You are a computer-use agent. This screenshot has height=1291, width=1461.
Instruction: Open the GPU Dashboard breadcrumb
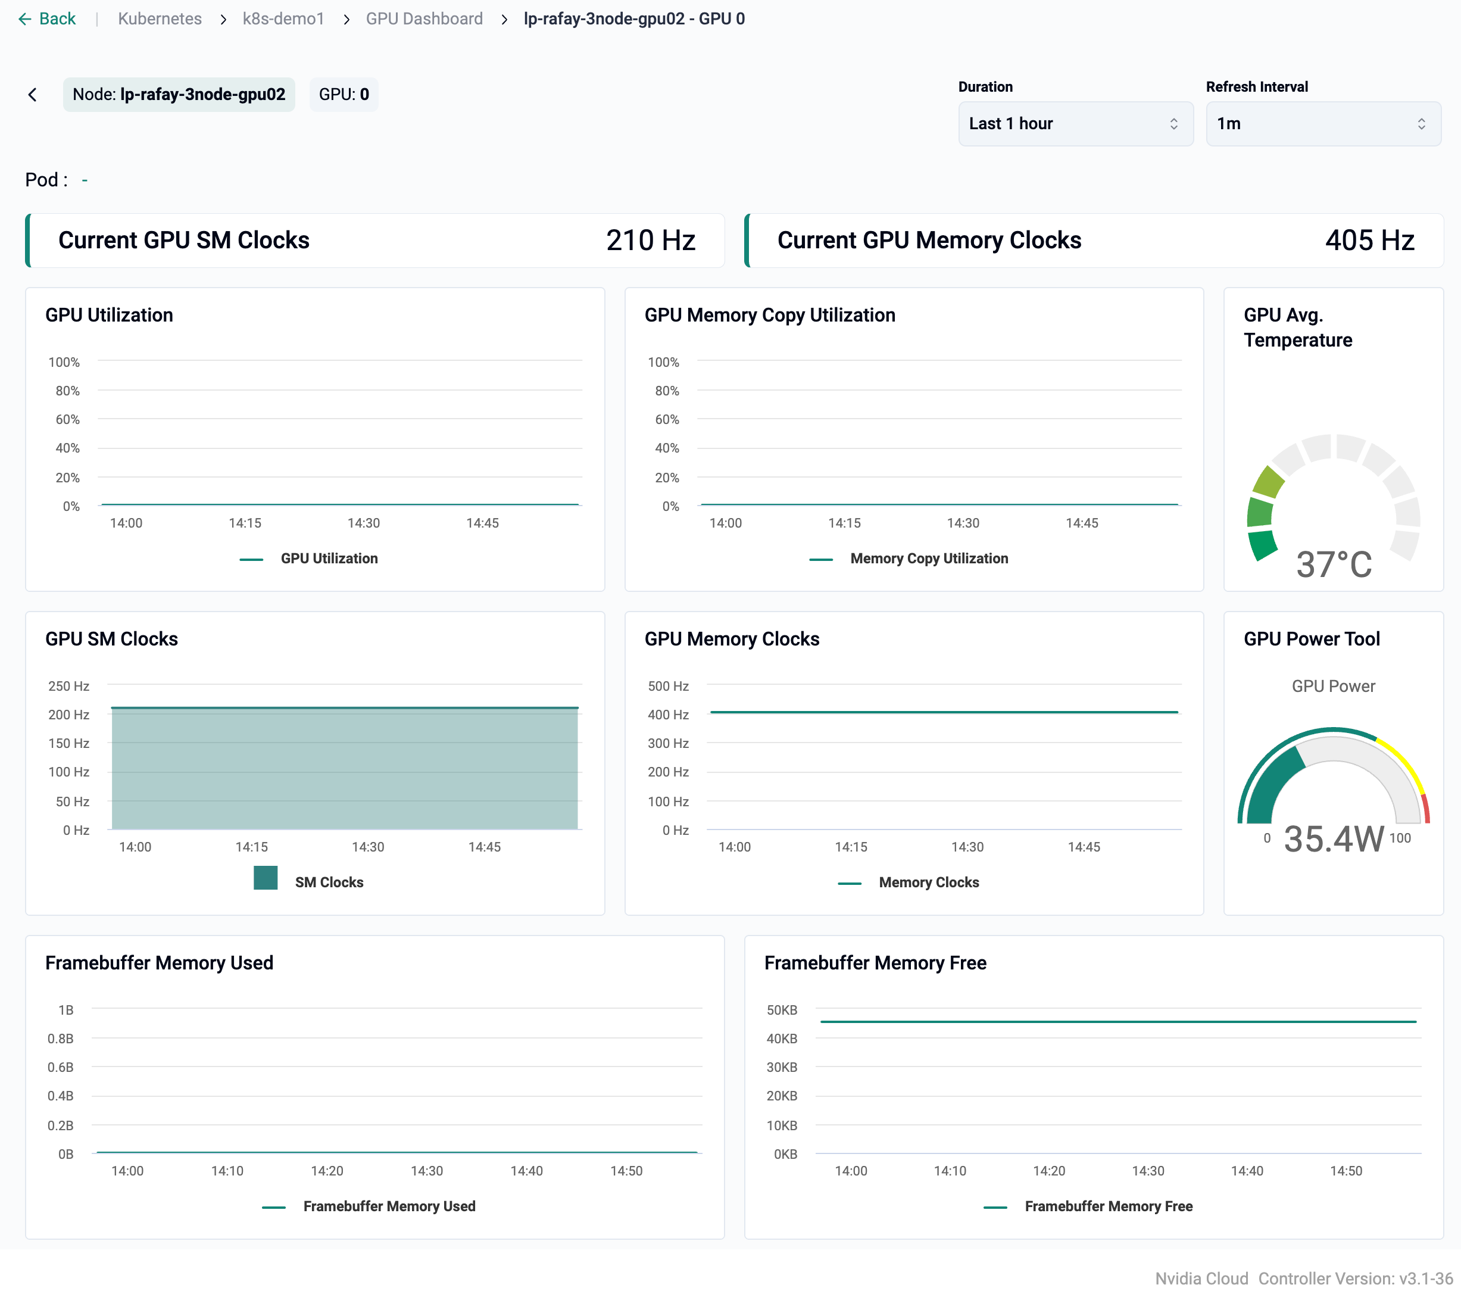pyautogui.click(x=424, y=18)
